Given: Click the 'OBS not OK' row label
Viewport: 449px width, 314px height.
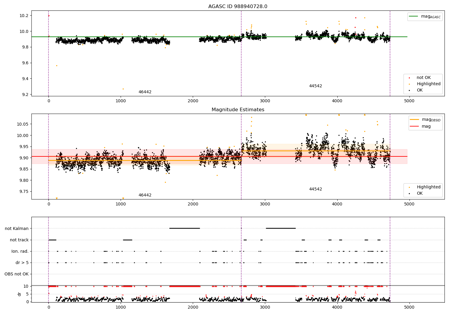Looking at the screenshot, I should tap(16, 274).
